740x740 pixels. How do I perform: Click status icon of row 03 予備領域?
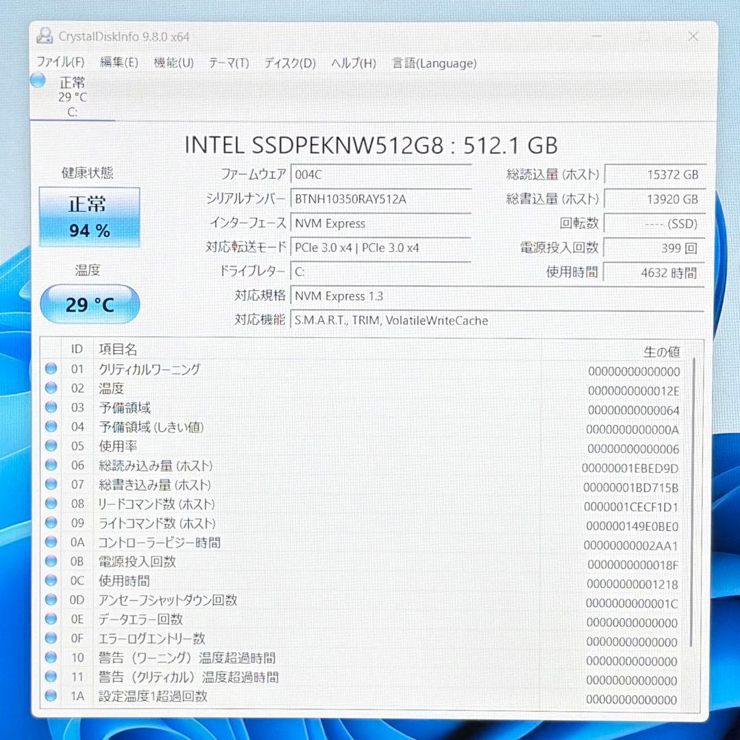pyautogui.click(x=51, y=407)
